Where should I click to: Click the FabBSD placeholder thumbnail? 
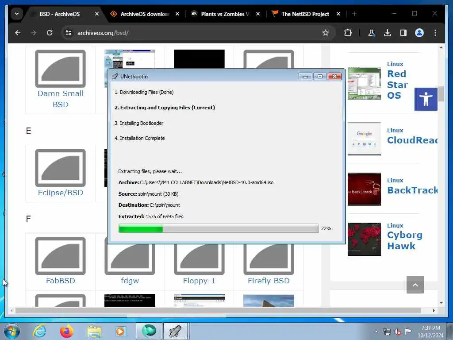point(60,256)
